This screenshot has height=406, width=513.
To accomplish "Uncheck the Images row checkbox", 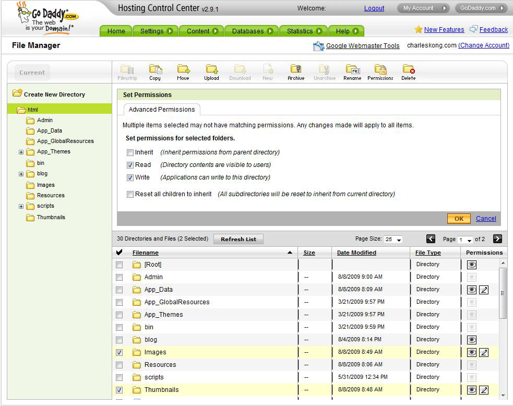I will point(120,352).
